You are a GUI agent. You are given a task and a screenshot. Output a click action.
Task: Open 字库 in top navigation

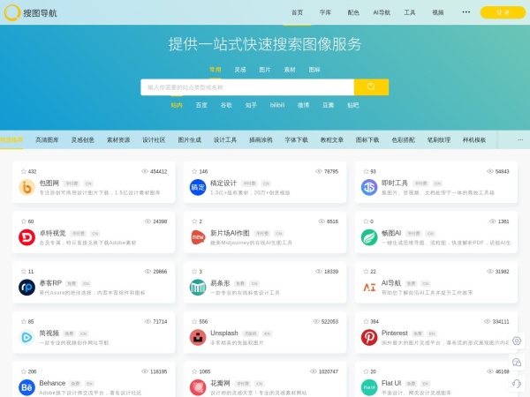[325, 12]
